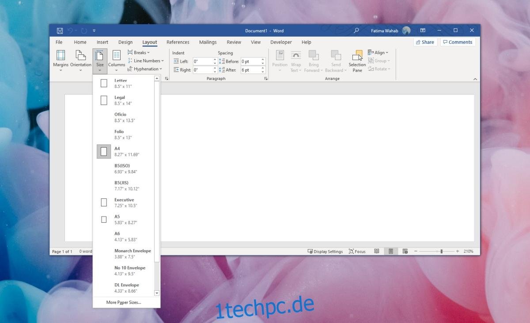The height and width of the screenshot is (323, 530).
Task: Click Display Settings in status bar
Action: pos(325,251)
